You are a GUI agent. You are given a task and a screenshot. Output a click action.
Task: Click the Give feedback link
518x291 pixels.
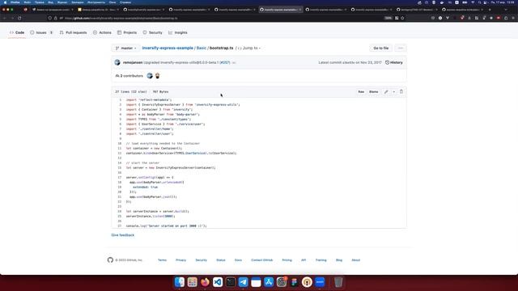(123, 235)
